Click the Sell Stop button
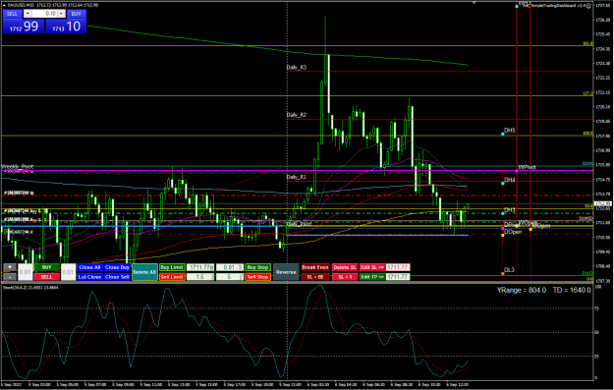 [257, 277]
